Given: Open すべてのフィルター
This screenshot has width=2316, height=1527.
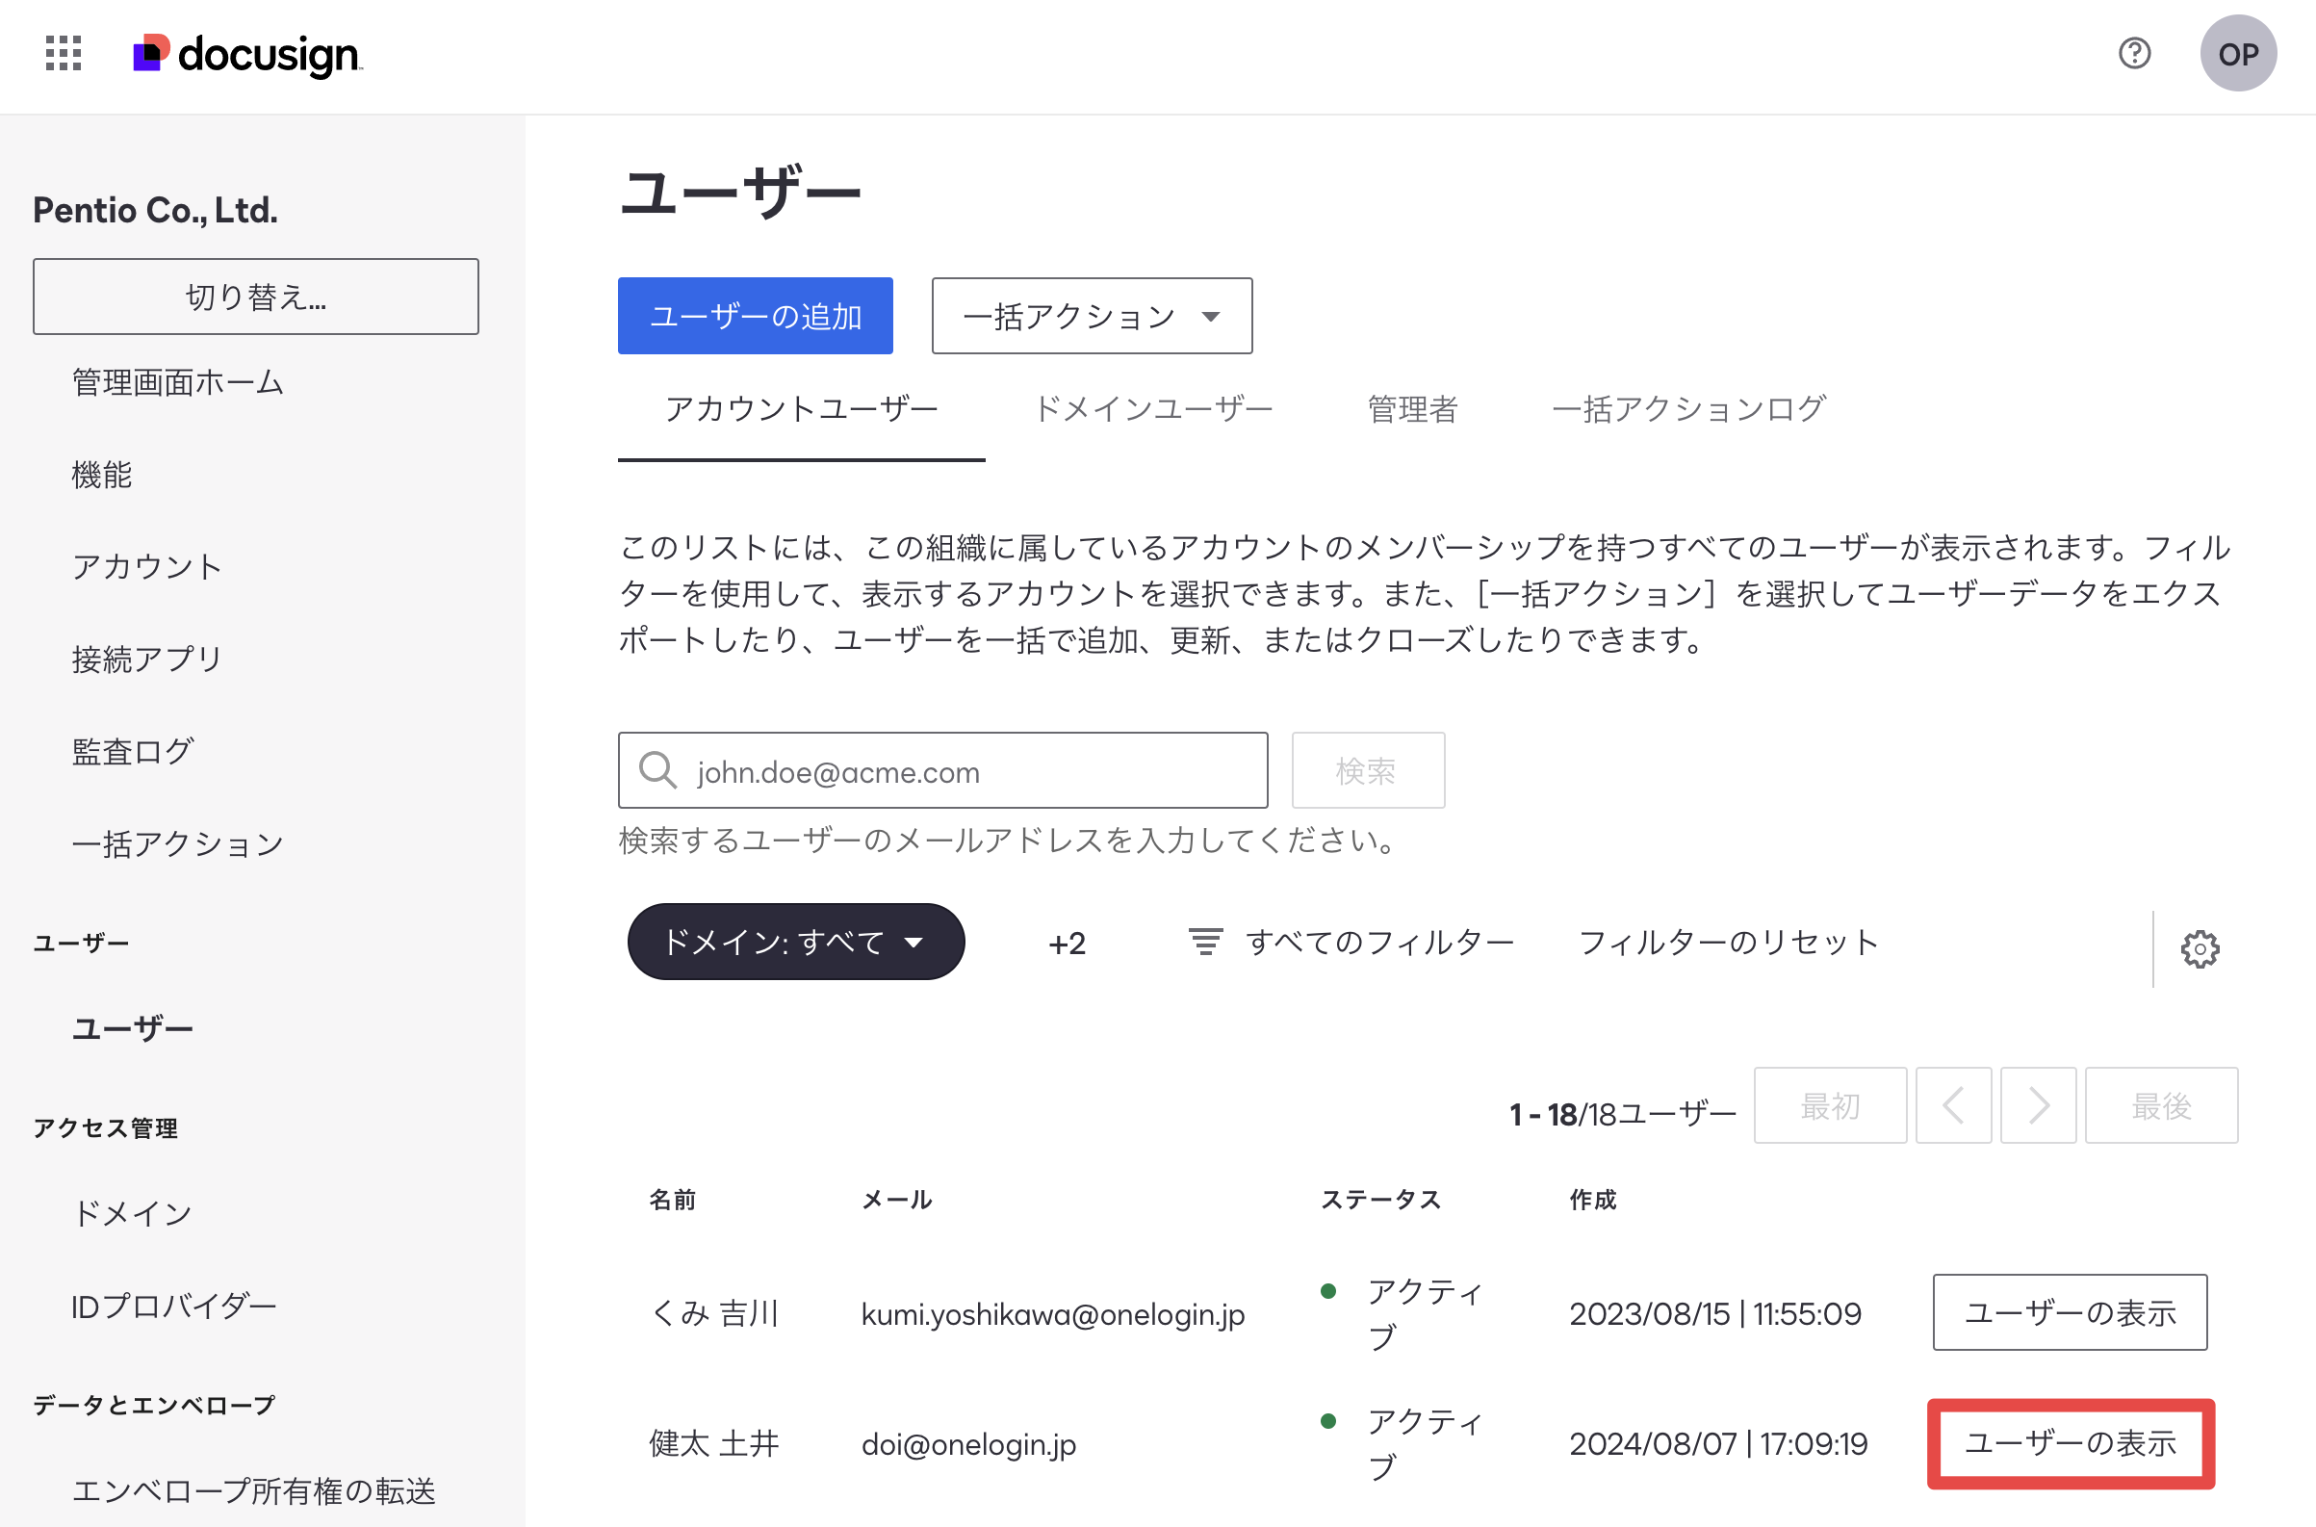Looking at the screenshot, I should [x=1351, y=942].
